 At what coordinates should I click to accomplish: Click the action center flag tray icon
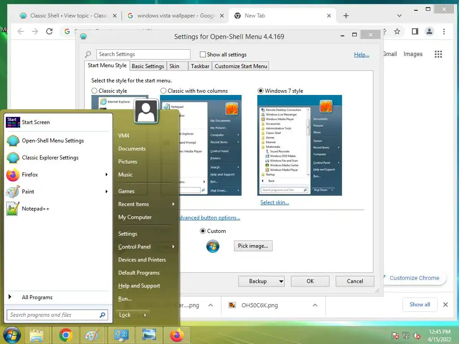(395, 335)
